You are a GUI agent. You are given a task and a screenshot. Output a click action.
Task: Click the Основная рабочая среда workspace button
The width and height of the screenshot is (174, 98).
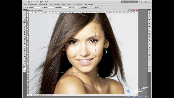coord(129,2)
